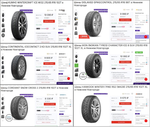Click red scroll-up arrow in Kumho panel

(x=68, y=39)
